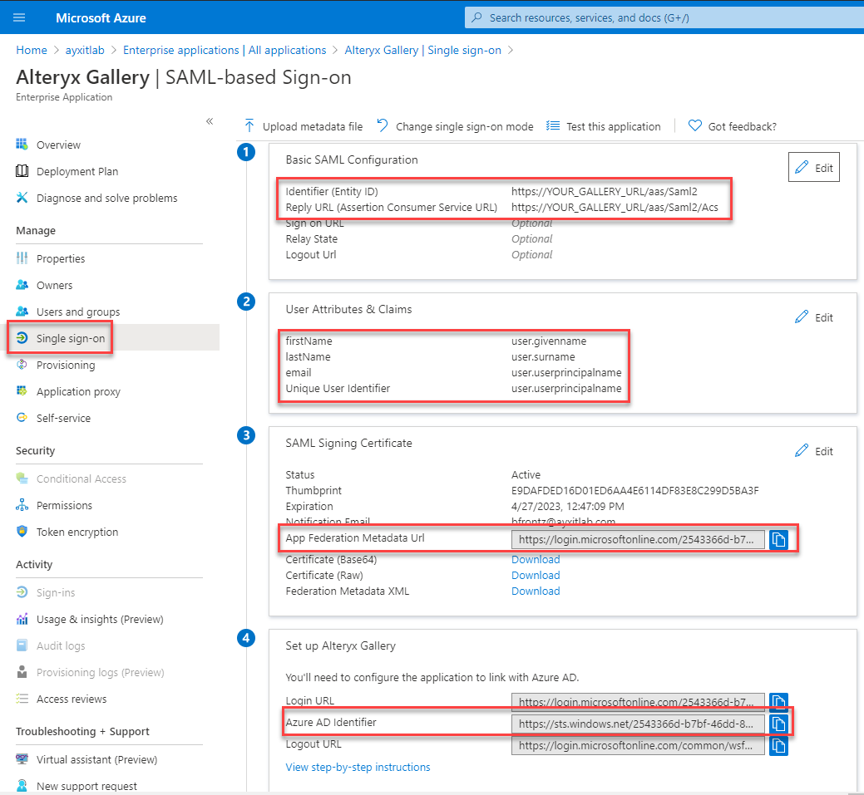Click the search resources field
Screen dimensions: 864x795
[664, 17]
